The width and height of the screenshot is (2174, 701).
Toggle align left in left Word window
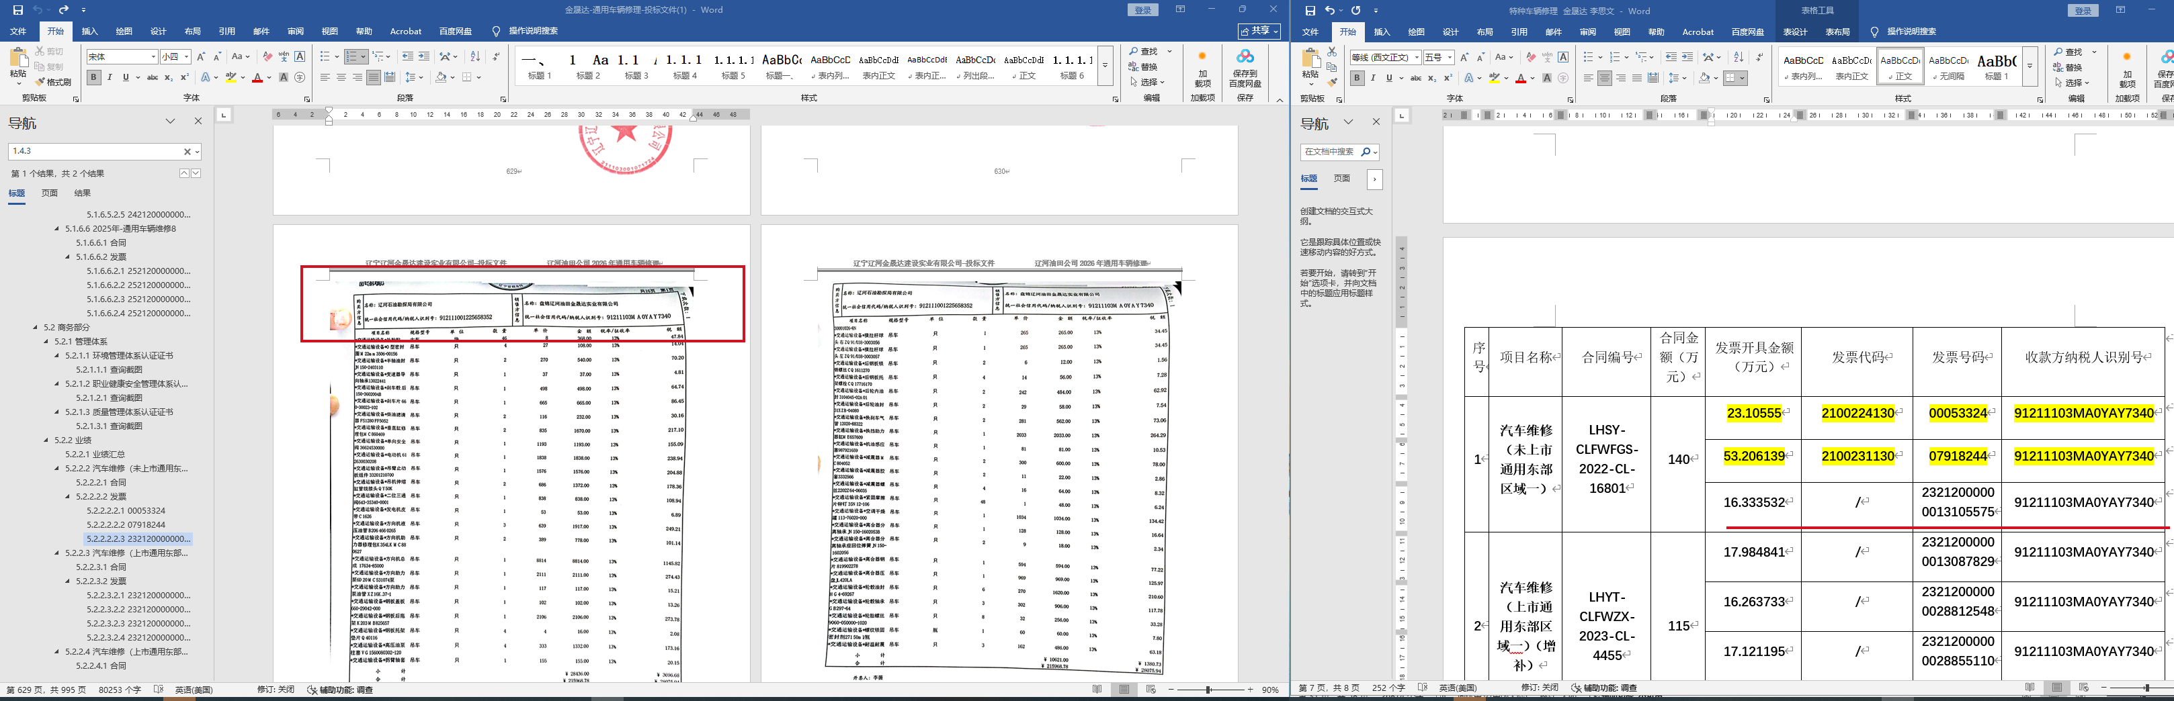[325, 78]
